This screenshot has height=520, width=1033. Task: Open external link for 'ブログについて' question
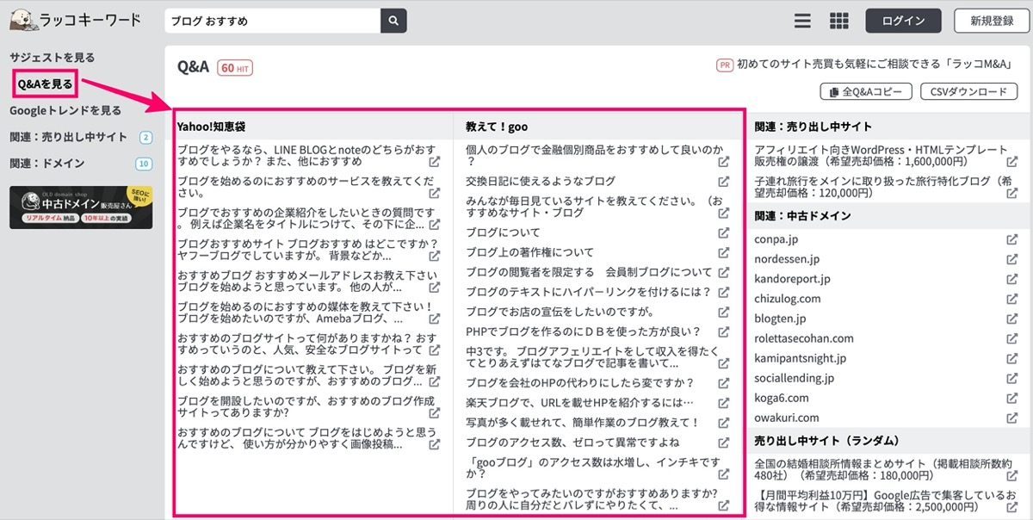[x=725, y=232]
